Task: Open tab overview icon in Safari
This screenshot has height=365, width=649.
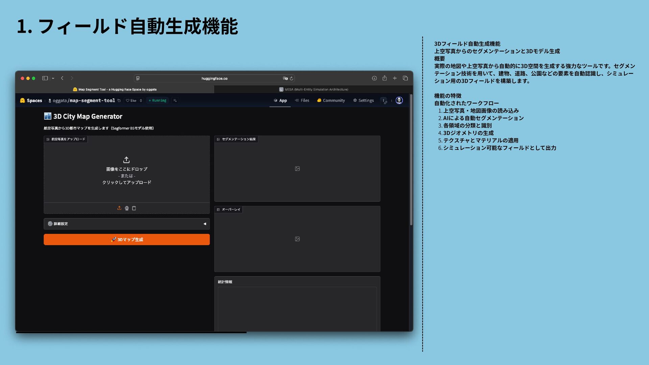Action: tap(405, 78)
